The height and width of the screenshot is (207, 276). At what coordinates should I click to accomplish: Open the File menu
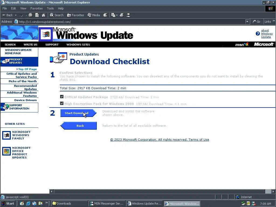point(5,8)
